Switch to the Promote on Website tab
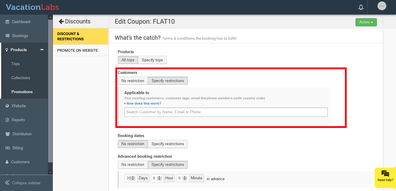The width and height of the screenshot is (396, 191). [77, 51]
